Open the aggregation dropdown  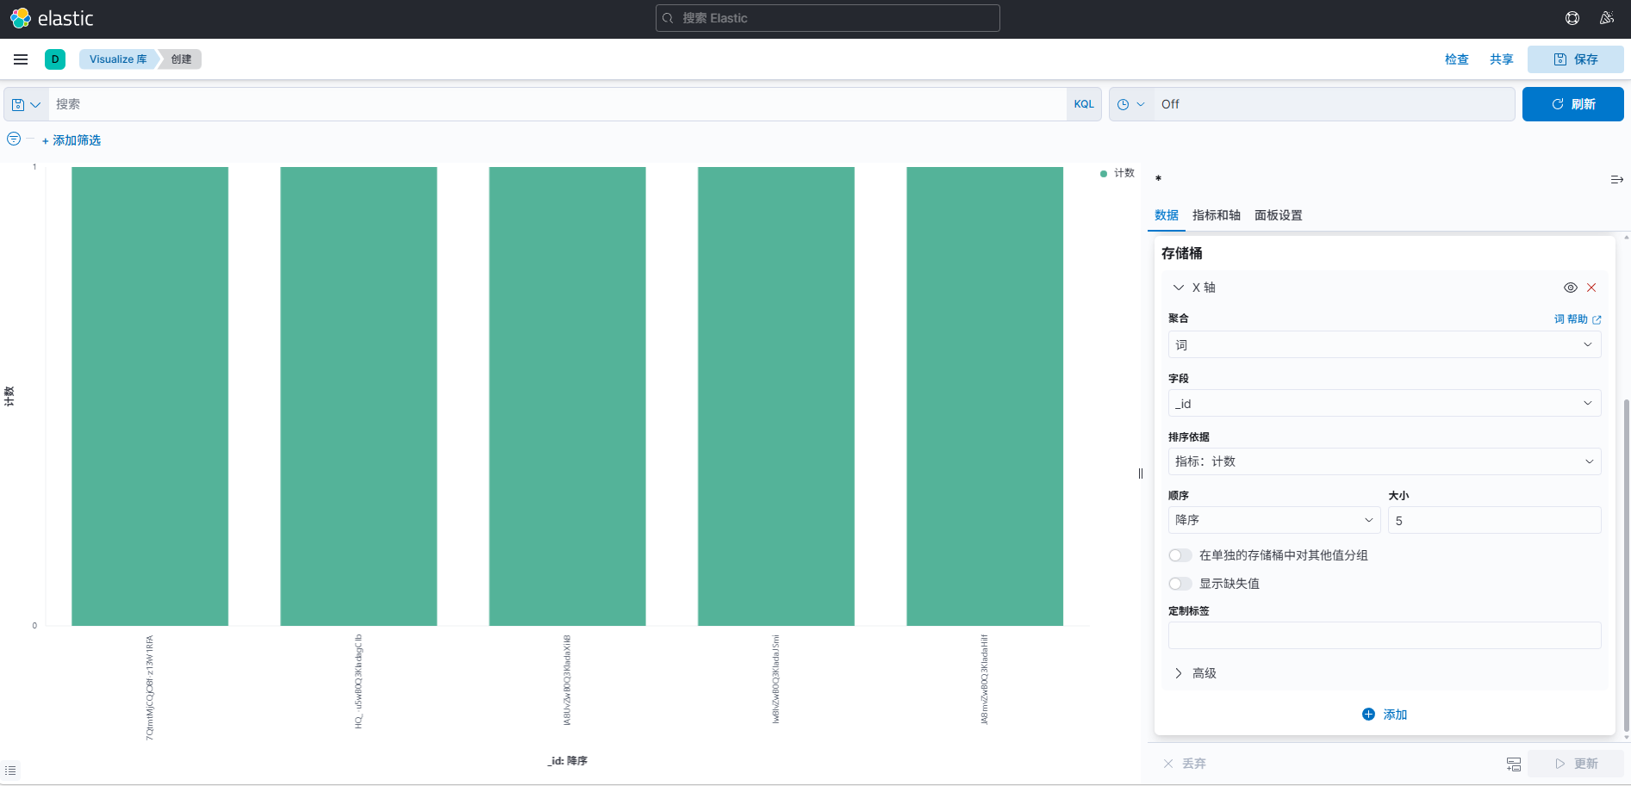coord(1384,345)
